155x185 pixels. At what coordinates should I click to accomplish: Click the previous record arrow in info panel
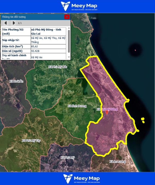[x=6, y=23]
